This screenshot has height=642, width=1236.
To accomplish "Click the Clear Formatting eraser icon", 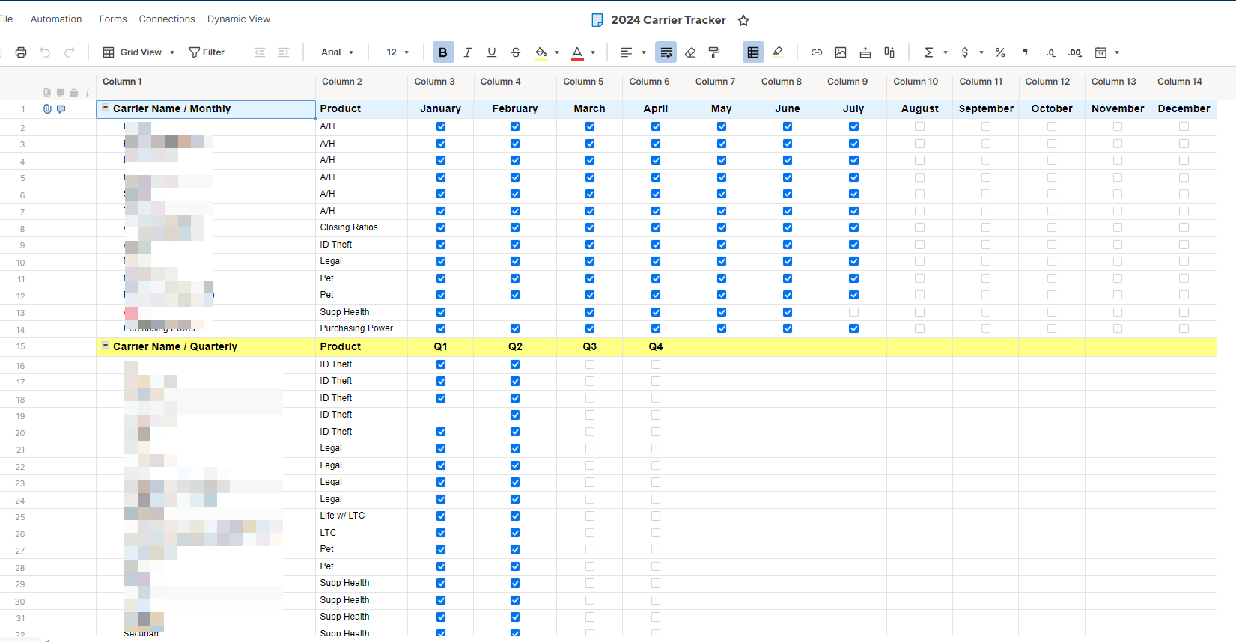I will (x=690, y=52).
